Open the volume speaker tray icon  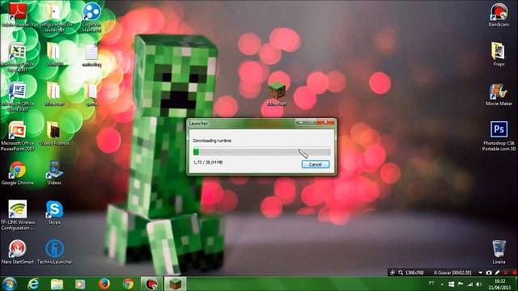[479, 284]
